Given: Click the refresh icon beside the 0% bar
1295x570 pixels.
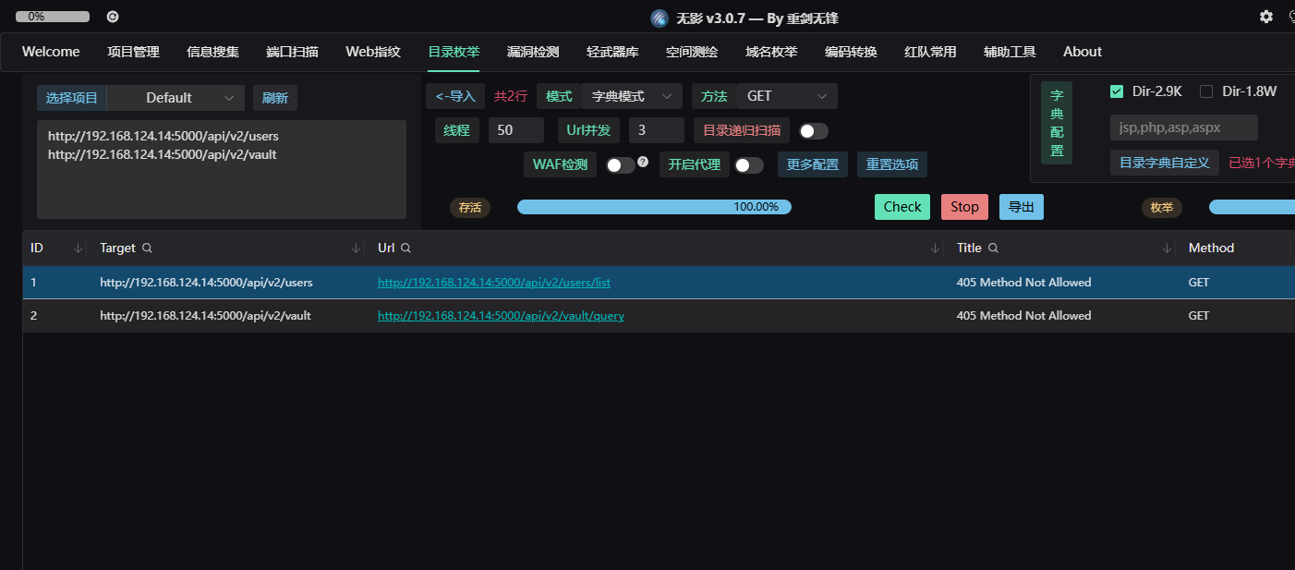Looking at the screenshot, I should (x=113, y=17).
